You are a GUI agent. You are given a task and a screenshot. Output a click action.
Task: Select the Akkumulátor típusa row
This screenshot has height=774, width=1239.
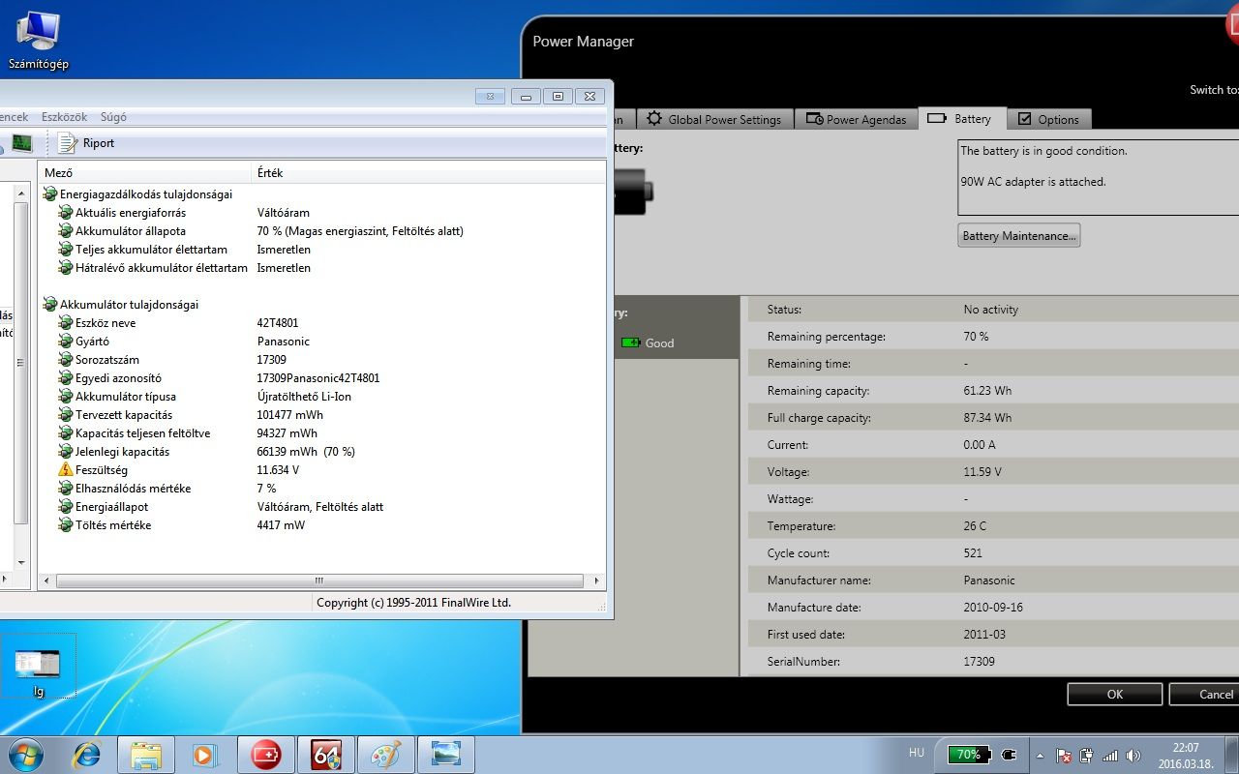tap(322, 397)
